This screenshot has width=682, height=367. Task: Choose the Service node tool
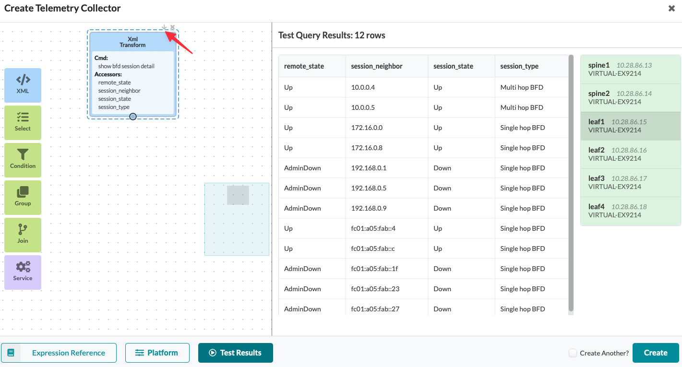pos(23,272)
